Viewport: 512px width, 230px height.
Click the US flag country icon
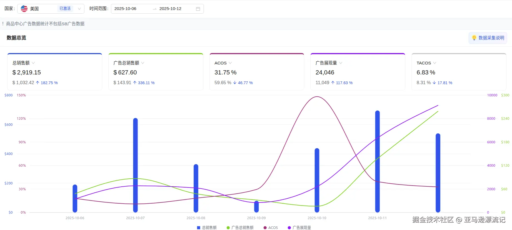[24, 9]
